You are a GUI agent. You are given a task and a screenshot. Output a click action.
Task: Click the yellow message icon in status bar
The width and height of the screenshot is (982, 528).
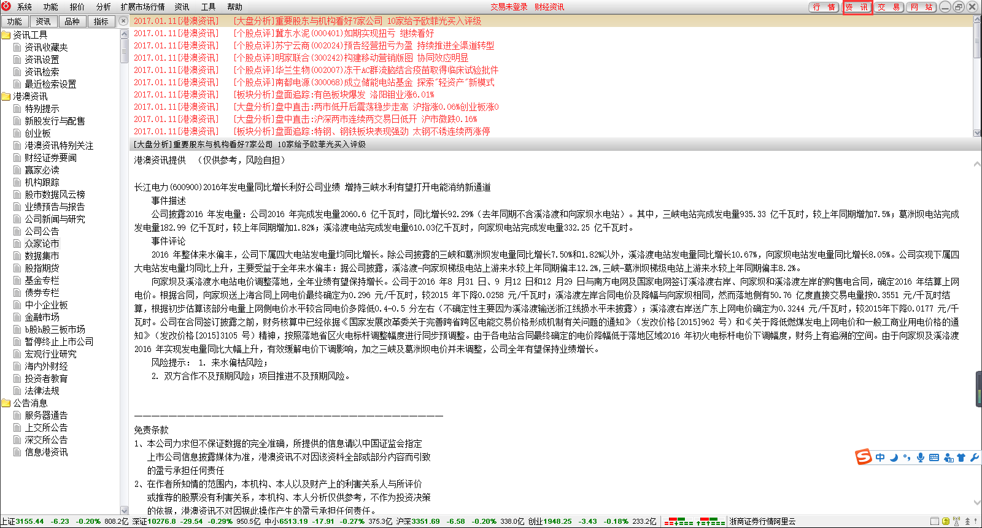(946, 522)
